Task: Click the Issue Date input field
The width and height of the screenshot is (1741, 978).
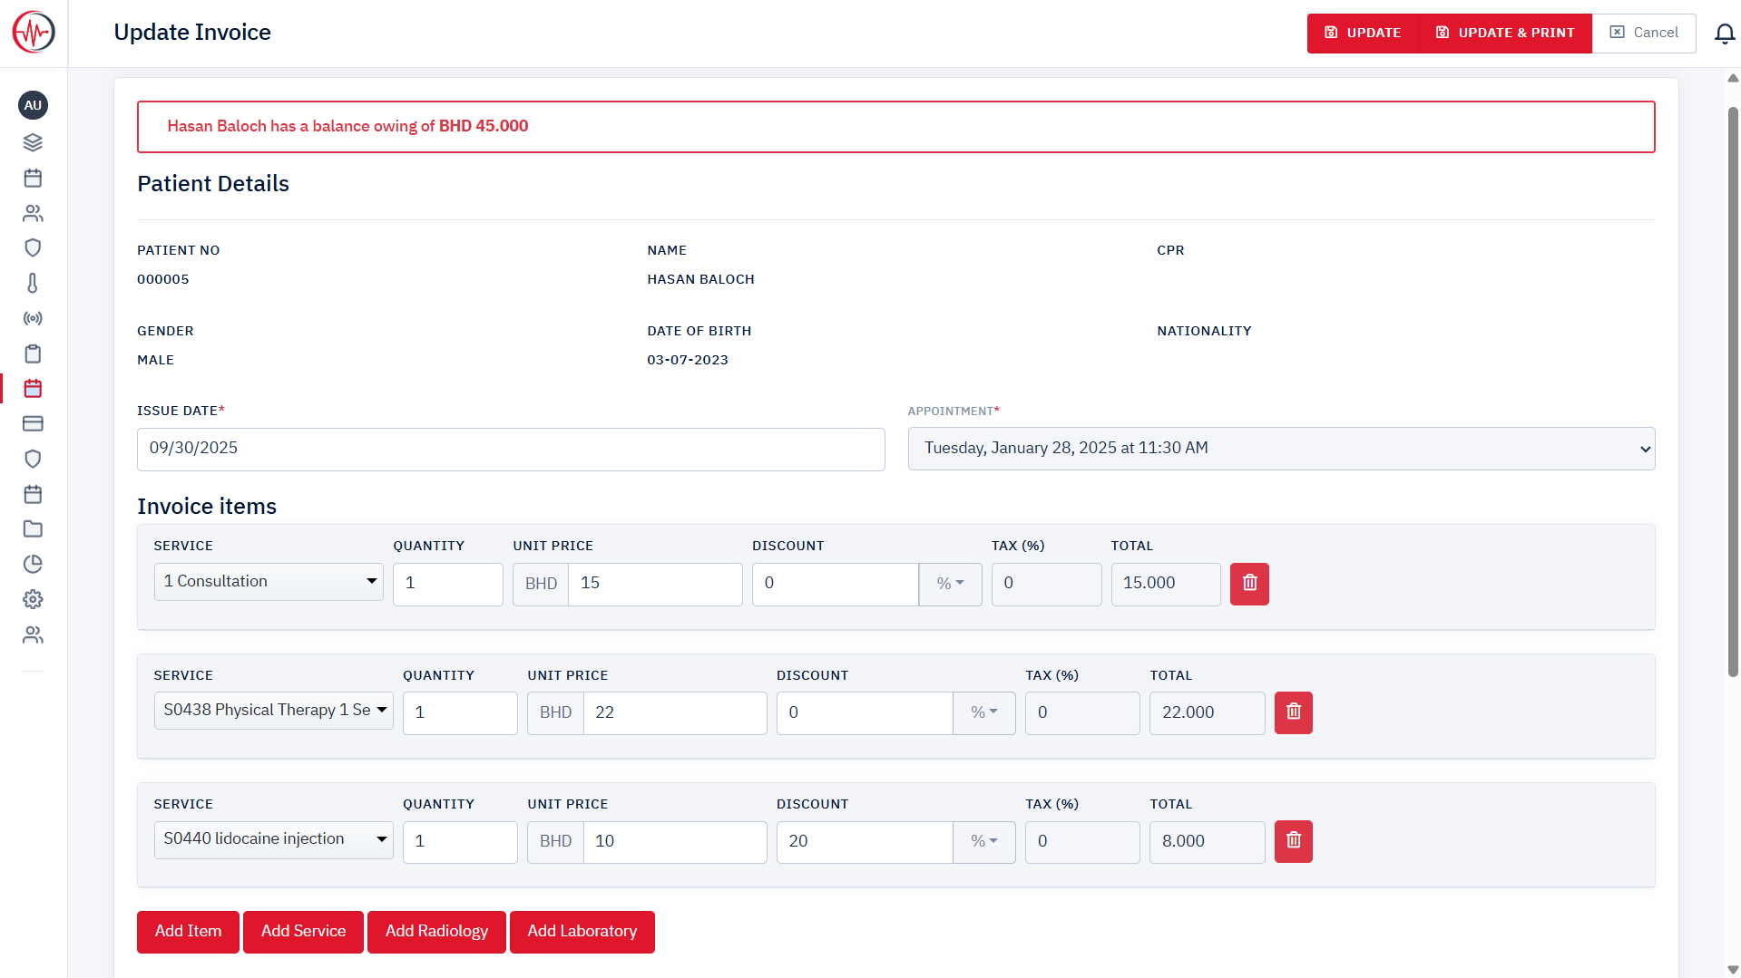Action: pyautogui.click(x=510, y=449)
